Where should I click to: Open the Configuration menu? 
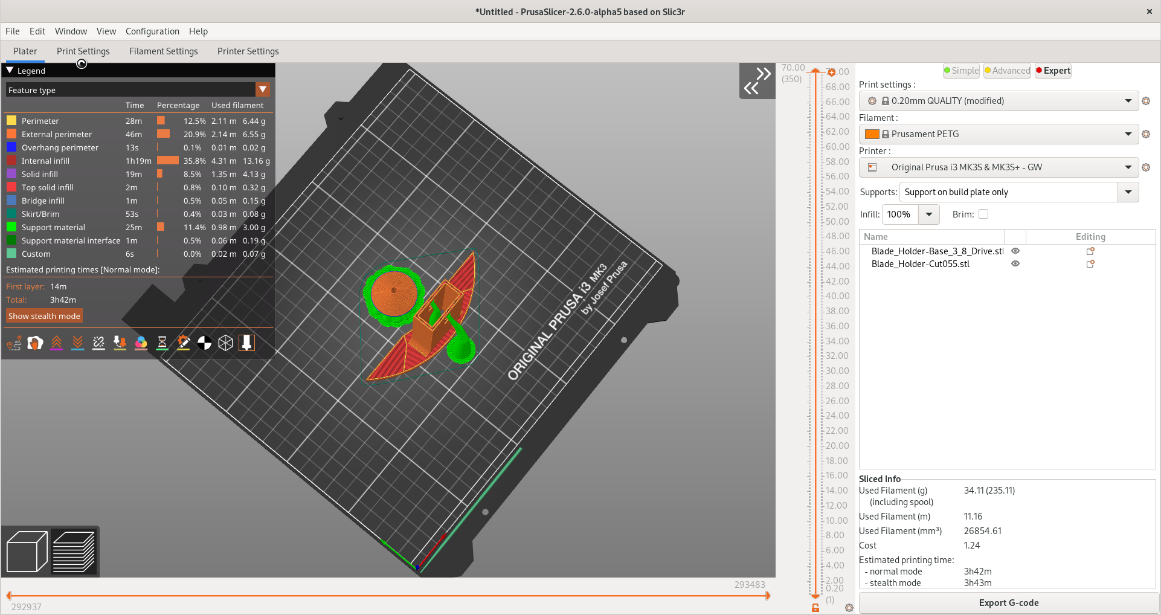(152, 31)
